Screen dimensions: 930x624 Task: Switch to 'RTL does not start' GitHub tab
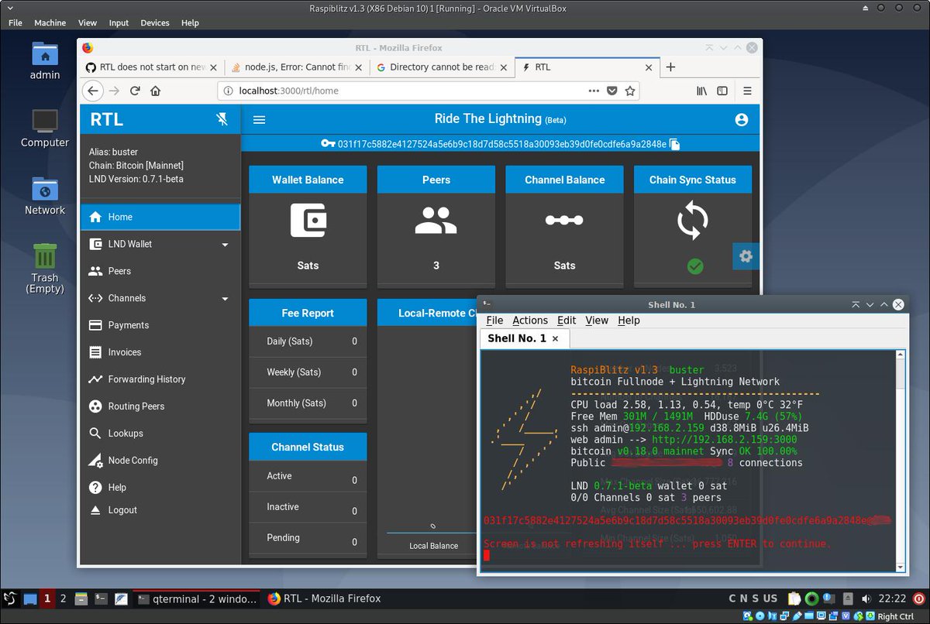(x=151, y=67)
